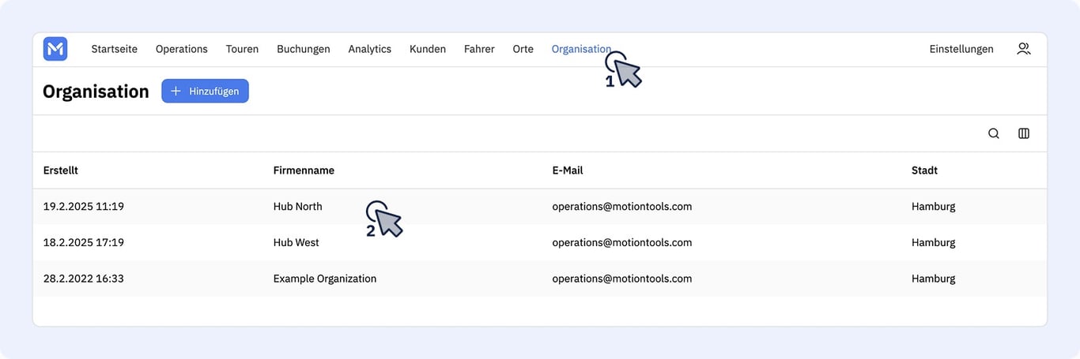Select the Analytics nav item
1080x359 pixels.
369,49
